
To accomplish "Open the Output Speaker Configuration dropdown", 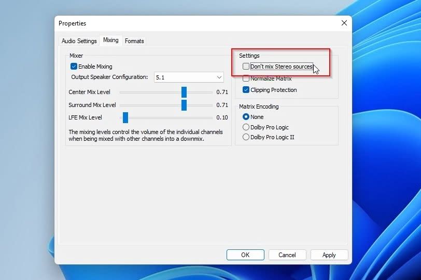I will 189,77.
